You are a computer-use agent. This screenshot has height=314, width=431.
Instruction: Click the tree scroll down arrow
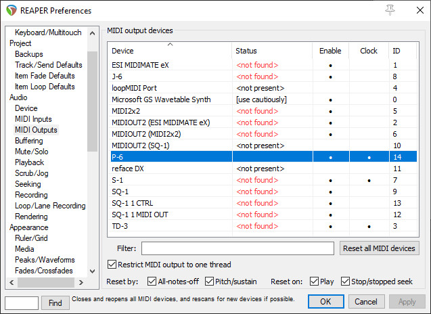92,271
